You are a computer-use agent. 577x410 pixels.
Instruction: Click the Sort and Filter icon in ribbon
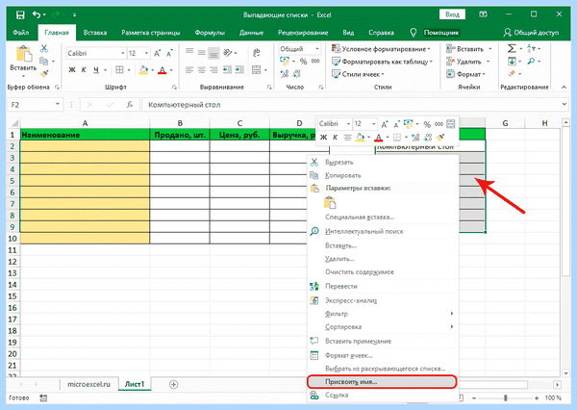pos(531,49)
